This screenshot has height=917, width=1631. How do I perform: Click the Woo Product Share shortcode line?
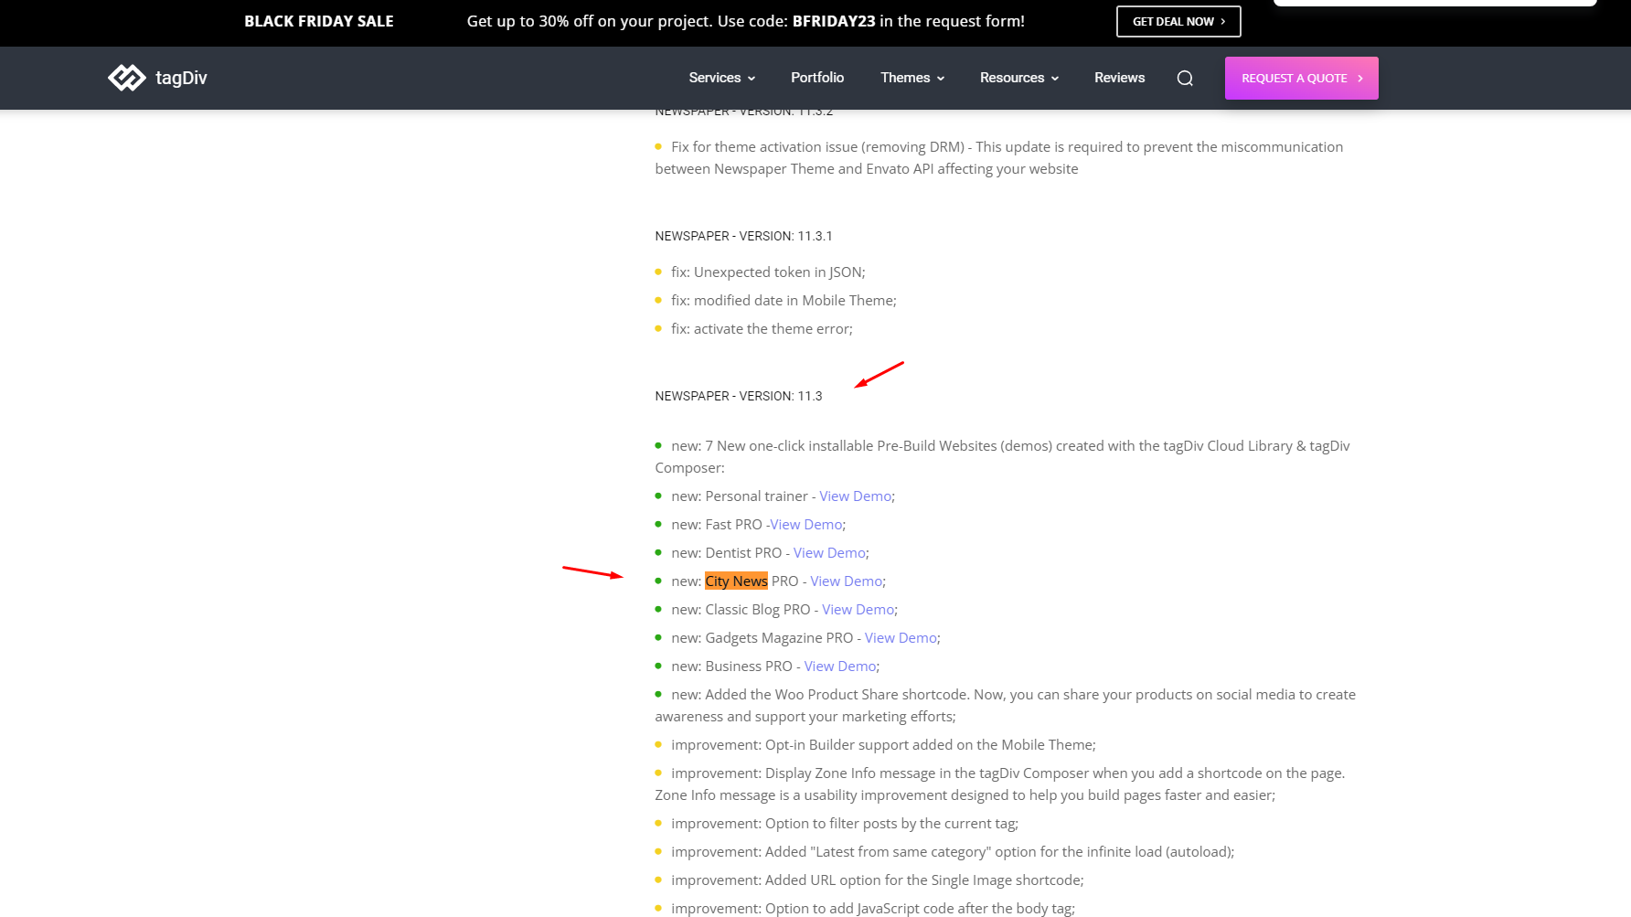[x=1006, y=705]
